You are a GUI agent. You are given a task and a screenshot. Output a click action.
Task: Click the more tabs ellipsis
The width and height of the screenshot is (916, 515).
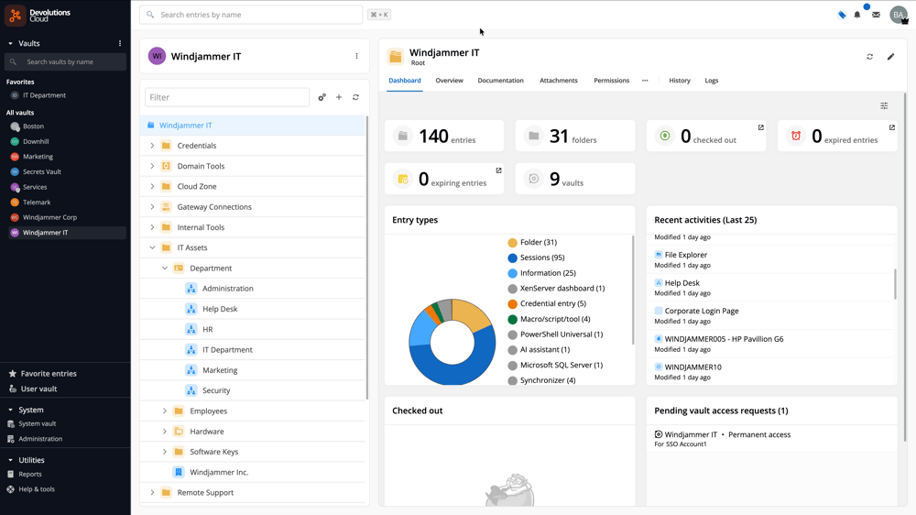tap(645, 81)
